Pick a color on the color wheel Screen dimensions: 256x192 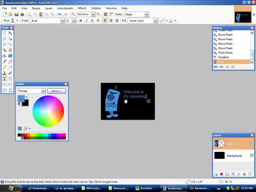(48, 111)
